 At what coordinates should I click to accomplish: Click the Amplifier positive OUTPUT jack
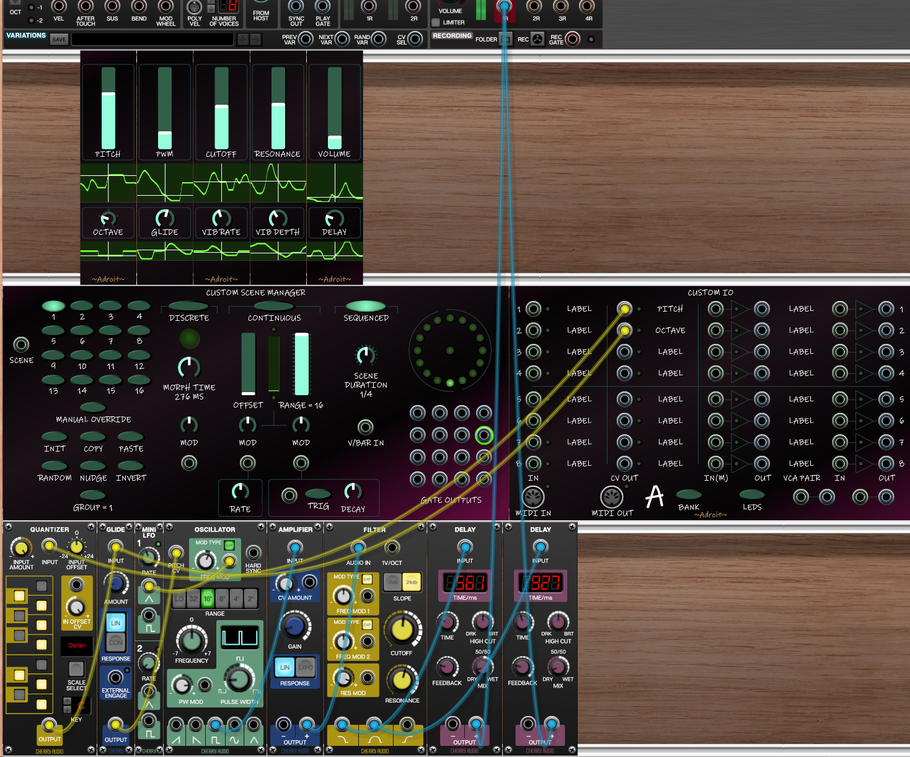click(x=307, y=724)
